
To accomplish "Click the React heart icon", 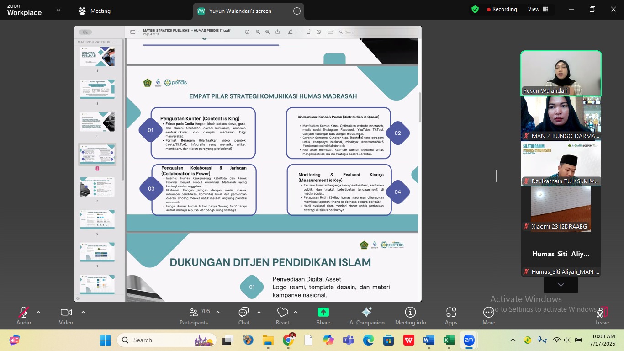I will [282, 315].
